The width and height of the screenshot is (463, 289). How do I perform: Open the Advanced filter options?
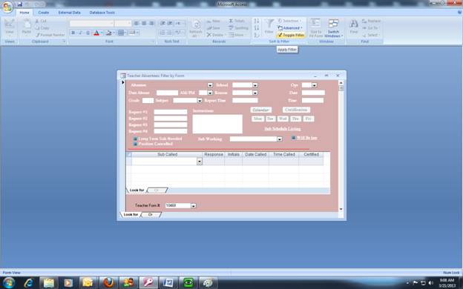pyautogui.click(x=290, y=27)
